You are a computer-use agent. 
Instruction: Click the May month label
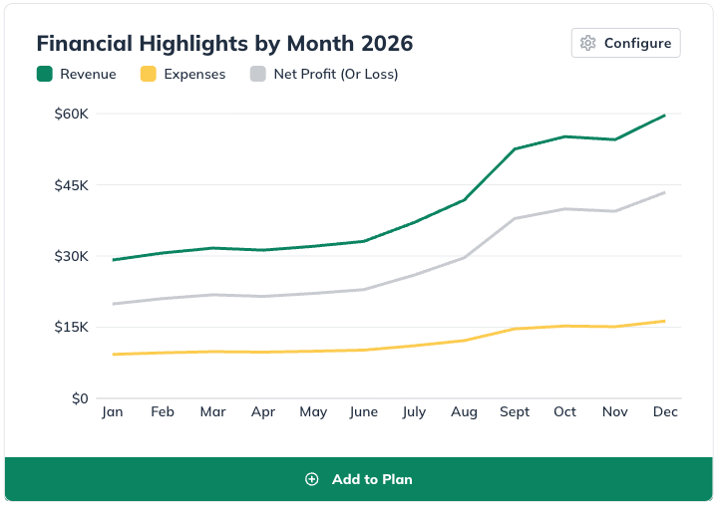point(313,412)
